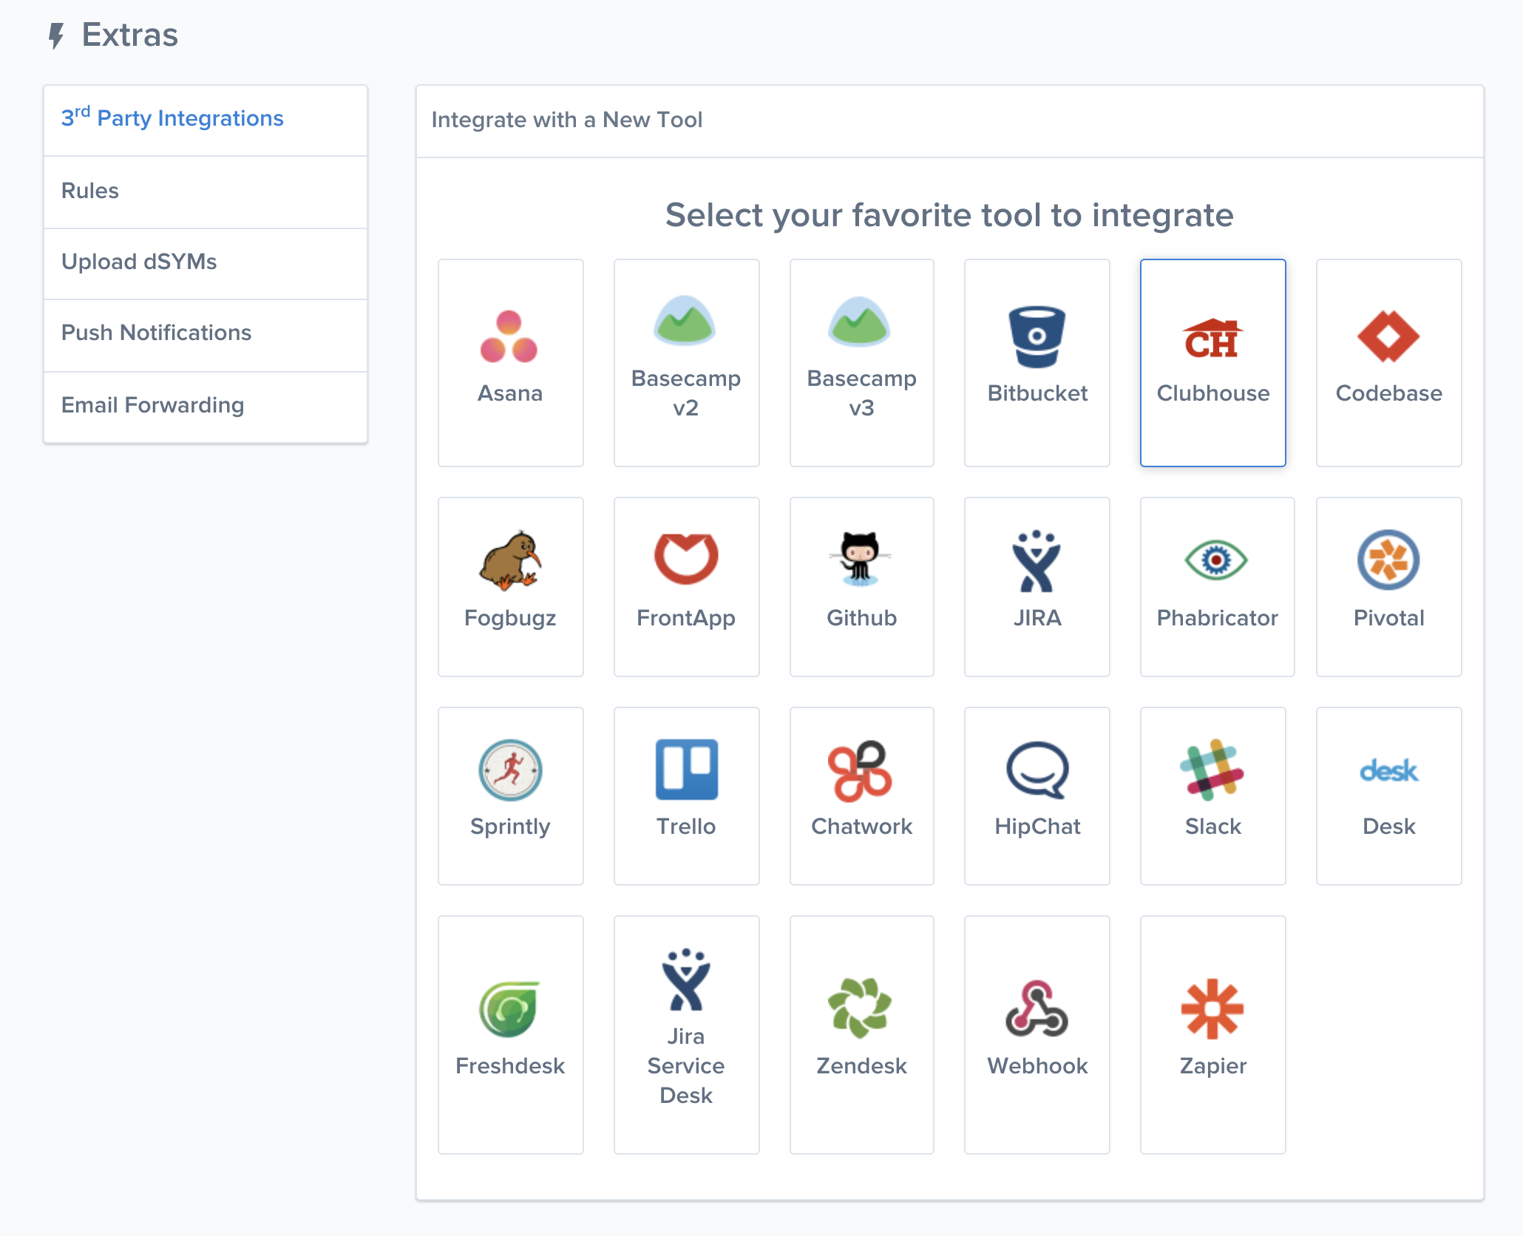Click the Bitbucket label
Viewport: 1523px width, 1236px height.
(1037, 393)
